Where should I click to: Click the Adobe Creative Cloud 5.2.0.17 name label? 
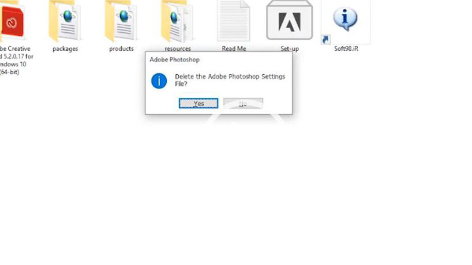click(x=15, y=60)
